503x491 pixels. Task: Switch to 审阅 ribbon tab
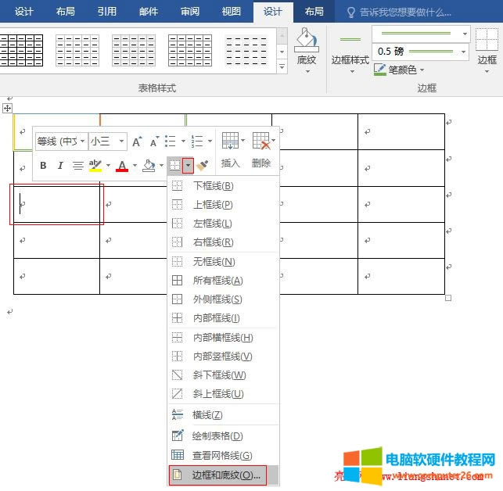[190, 12]
